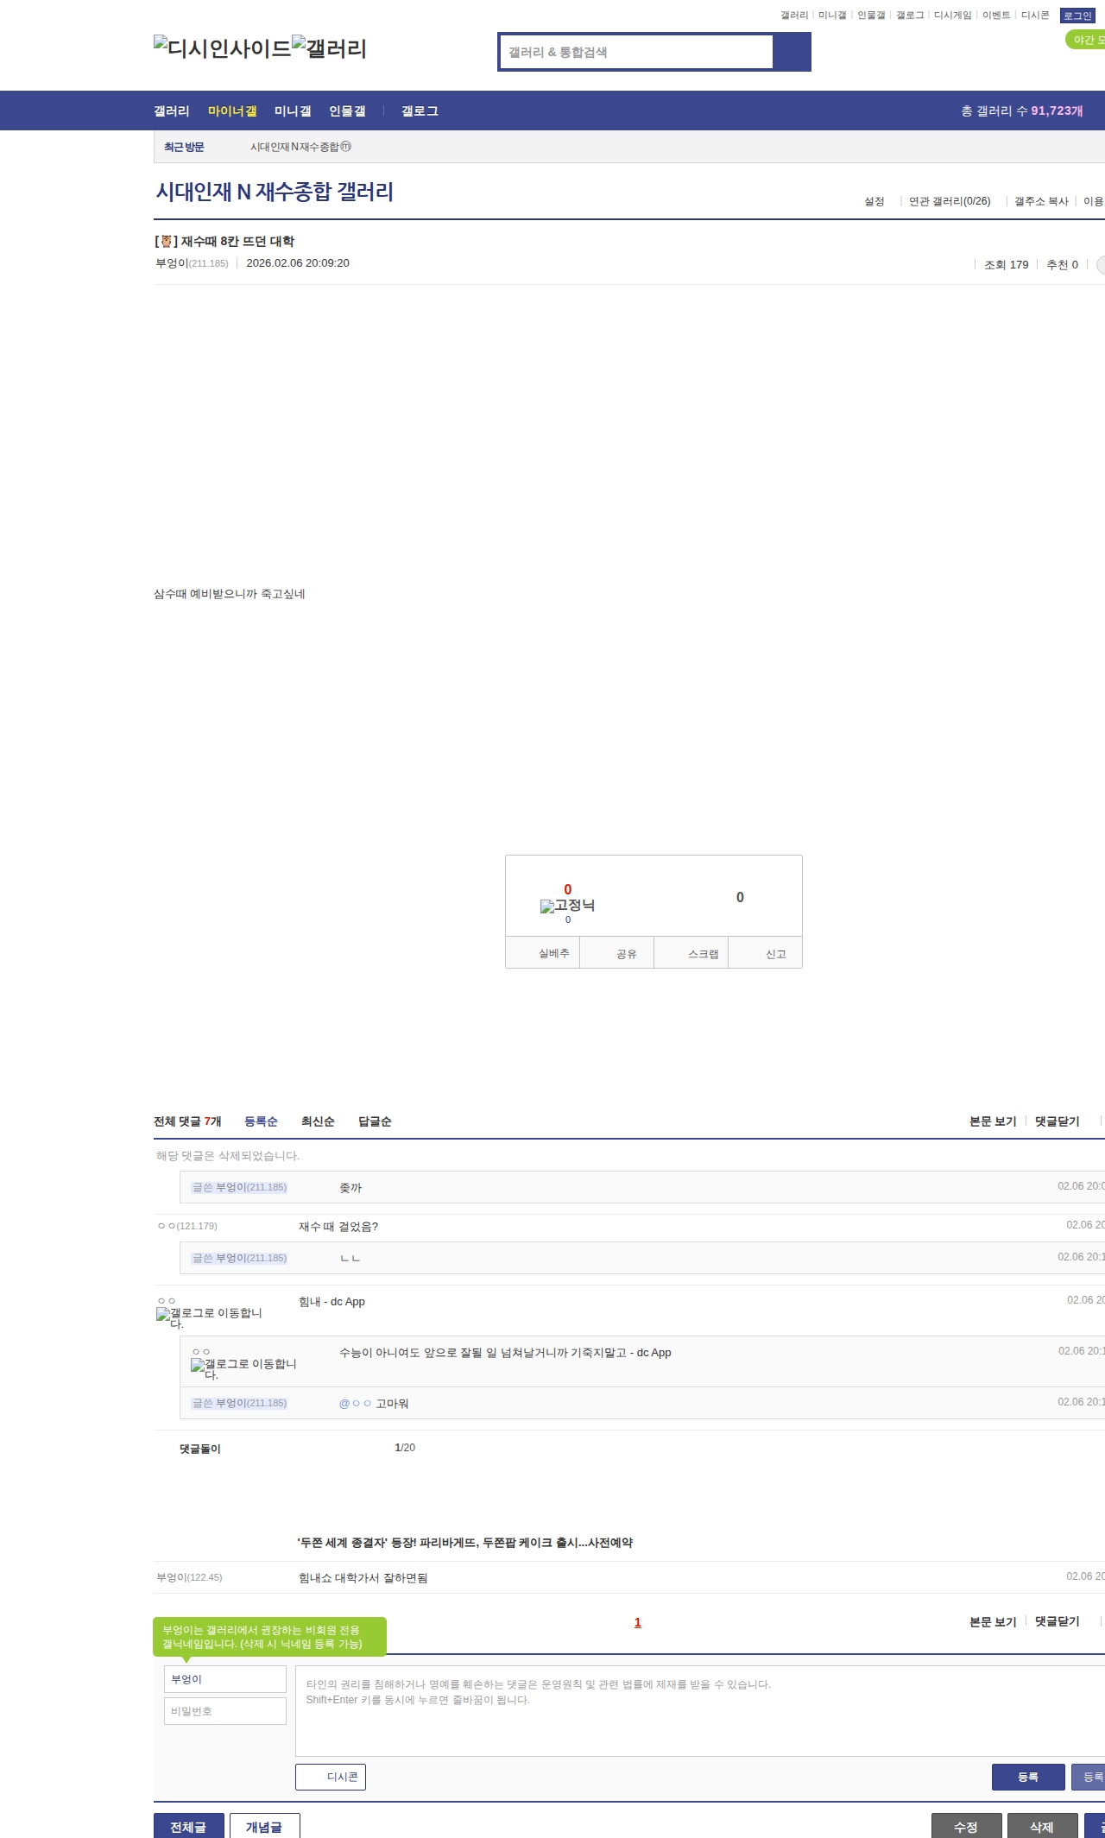Switch to the 개념글 tab

[x=264, y=1827]
